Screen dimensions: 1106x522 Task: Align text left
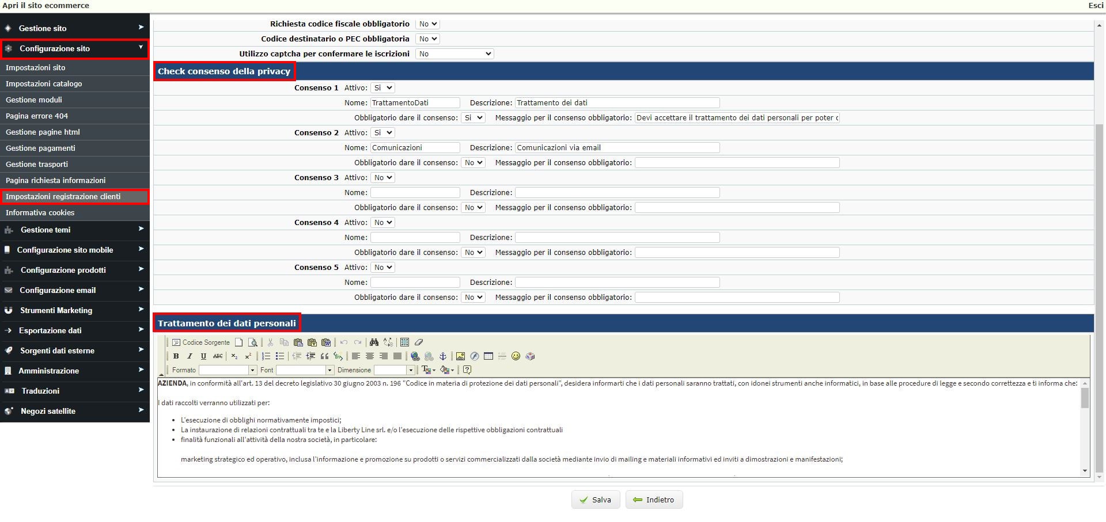coord(356,356)
